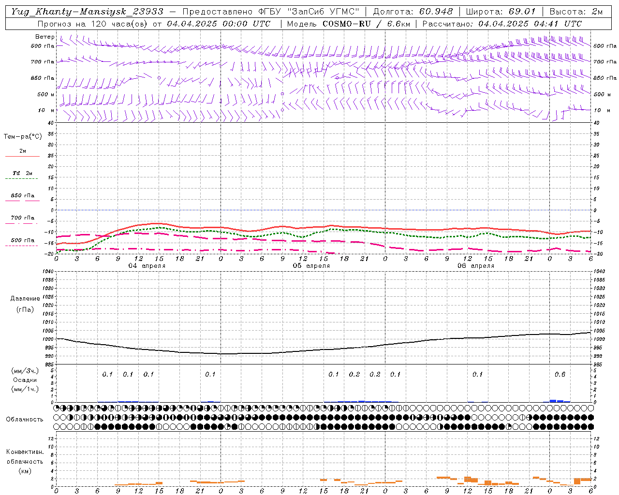Click the (мм/1ч.) unit label
Screen dimensions: 619x495
tap(25, 389)
